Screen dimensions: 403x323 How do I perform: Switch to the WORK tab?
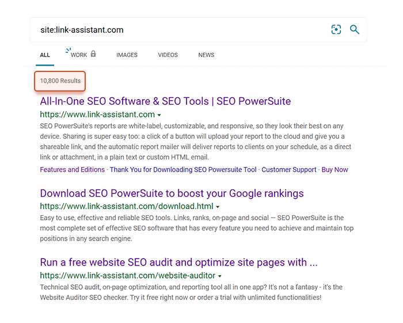(79, 55)
